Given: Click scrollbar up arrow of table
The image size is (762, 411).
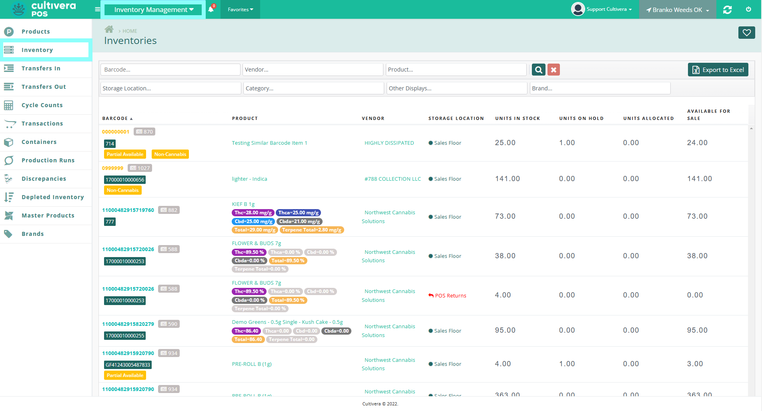Looking at the screenshot, I should [x=751, y=128].
